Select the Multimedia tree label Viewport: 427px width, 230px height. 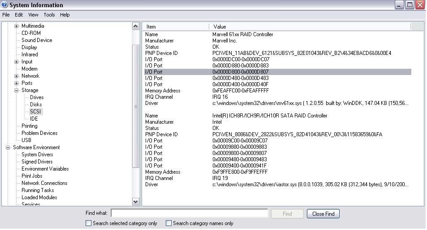(33, 26)
